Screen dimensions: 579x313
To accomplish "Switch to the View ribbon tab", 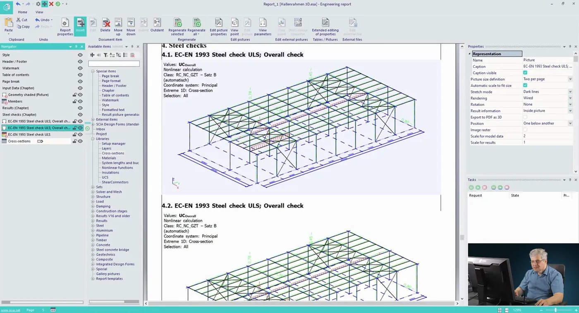I will click(39, 12).
